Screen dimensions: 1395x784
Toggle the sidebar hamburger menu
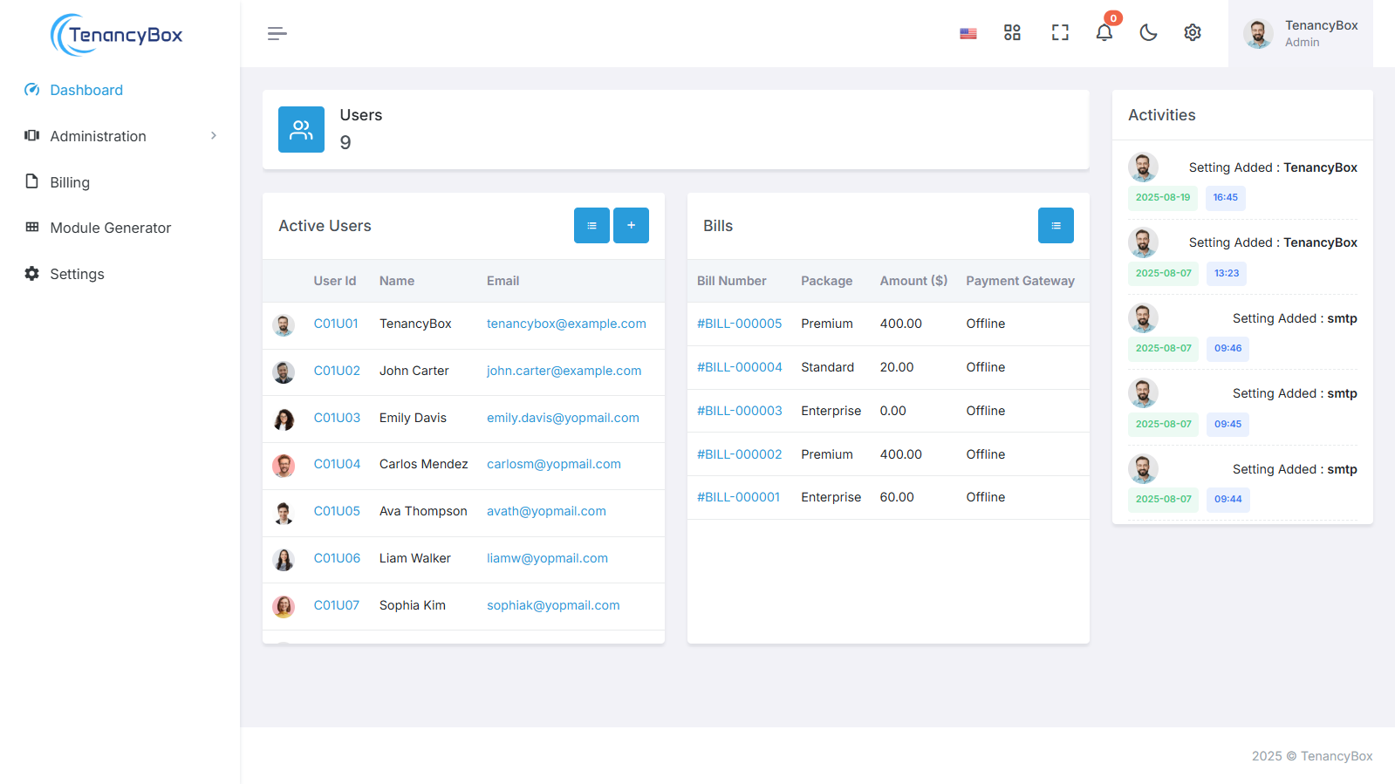277,33
